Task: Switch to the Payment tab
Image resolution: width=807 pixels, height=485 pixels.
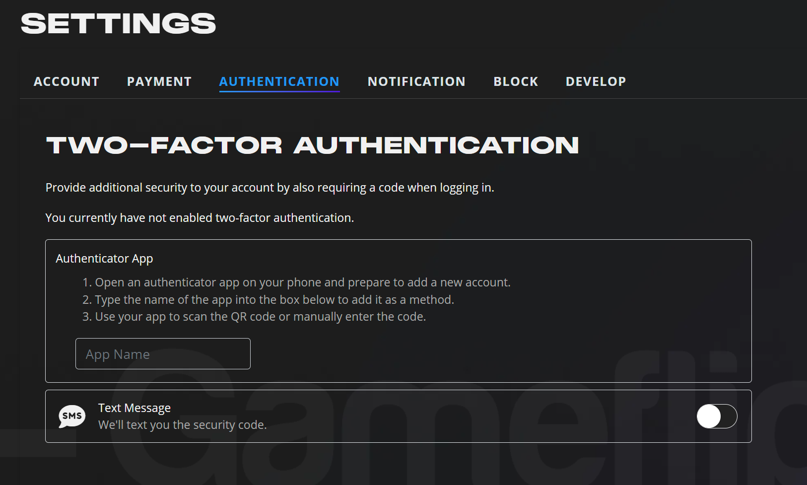Action: tap(159, 81)
